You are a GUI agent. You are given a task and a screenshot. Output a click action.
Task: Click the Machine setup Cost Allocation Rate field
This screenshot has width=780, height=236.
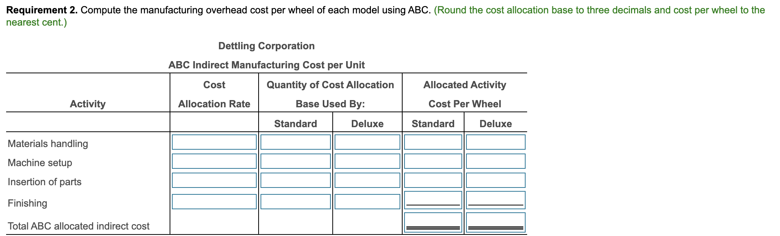pyautogui.click(x=214, y=161)
